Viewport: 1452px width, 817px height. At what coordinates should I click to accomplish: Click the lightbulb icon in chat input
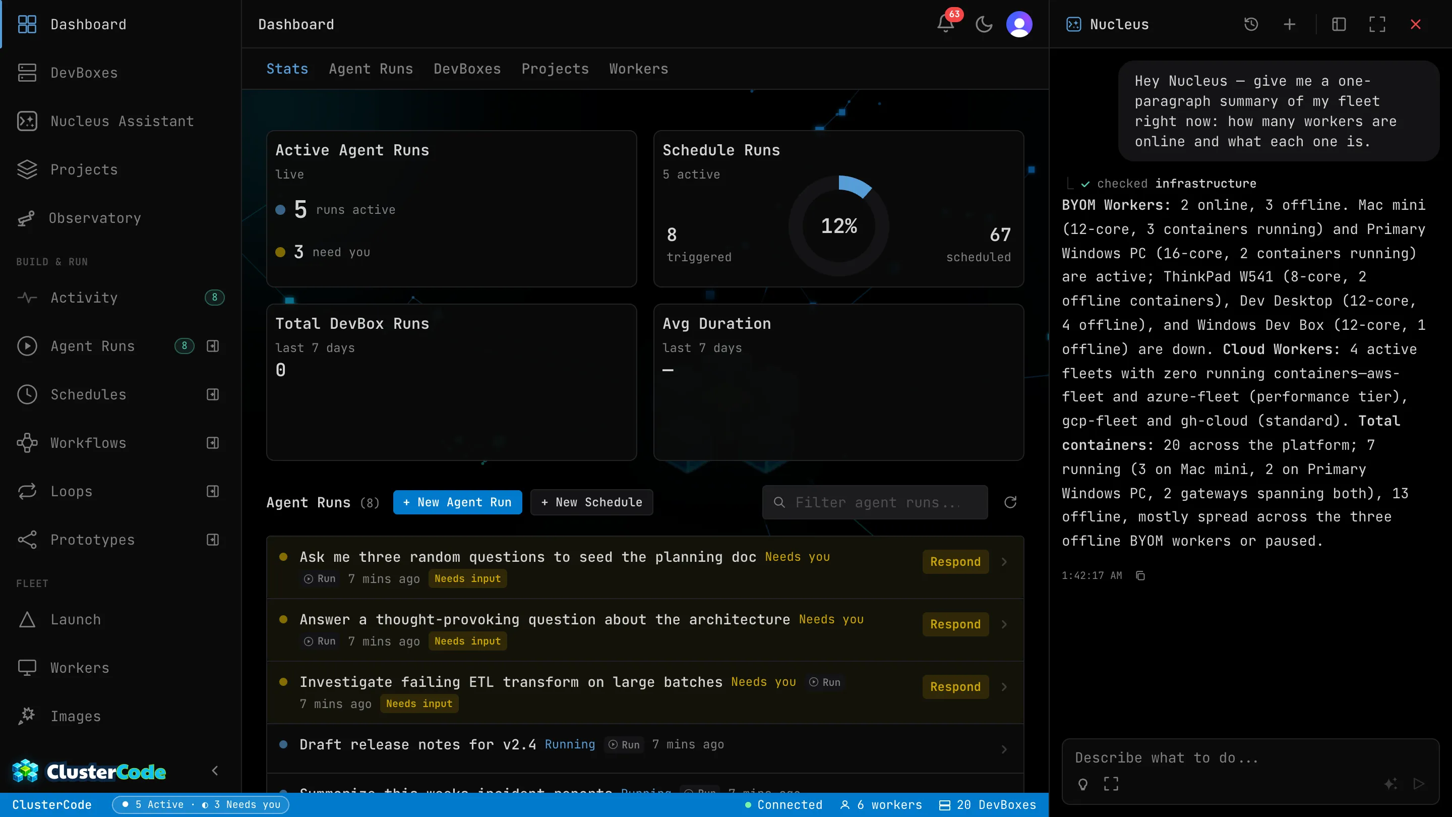pyautogui.click(x=1083, y=784)
